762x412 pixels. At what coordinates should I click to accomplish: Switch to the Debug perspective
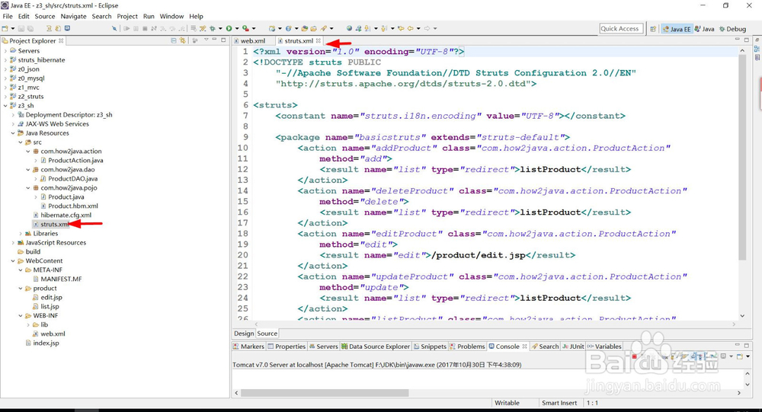click(x=732, y=29)
